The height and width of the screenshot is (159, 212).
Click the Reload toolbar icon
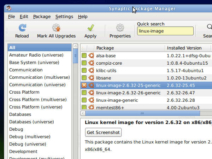coord(22,28)
